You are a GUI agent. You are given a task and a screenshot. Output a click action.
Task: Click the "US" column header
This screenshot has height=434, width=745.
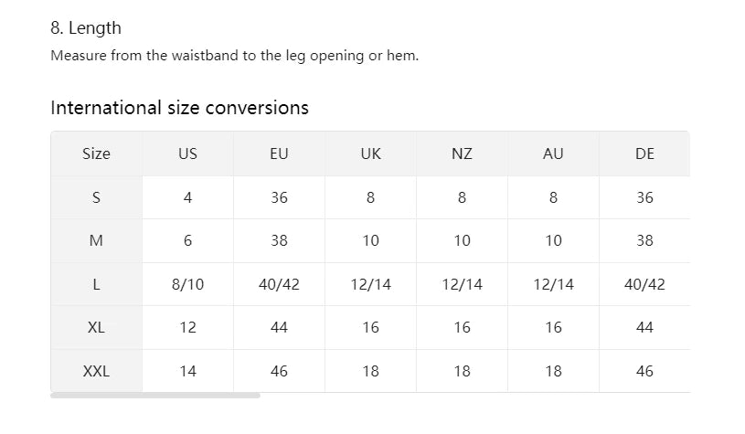pos(187,153)
